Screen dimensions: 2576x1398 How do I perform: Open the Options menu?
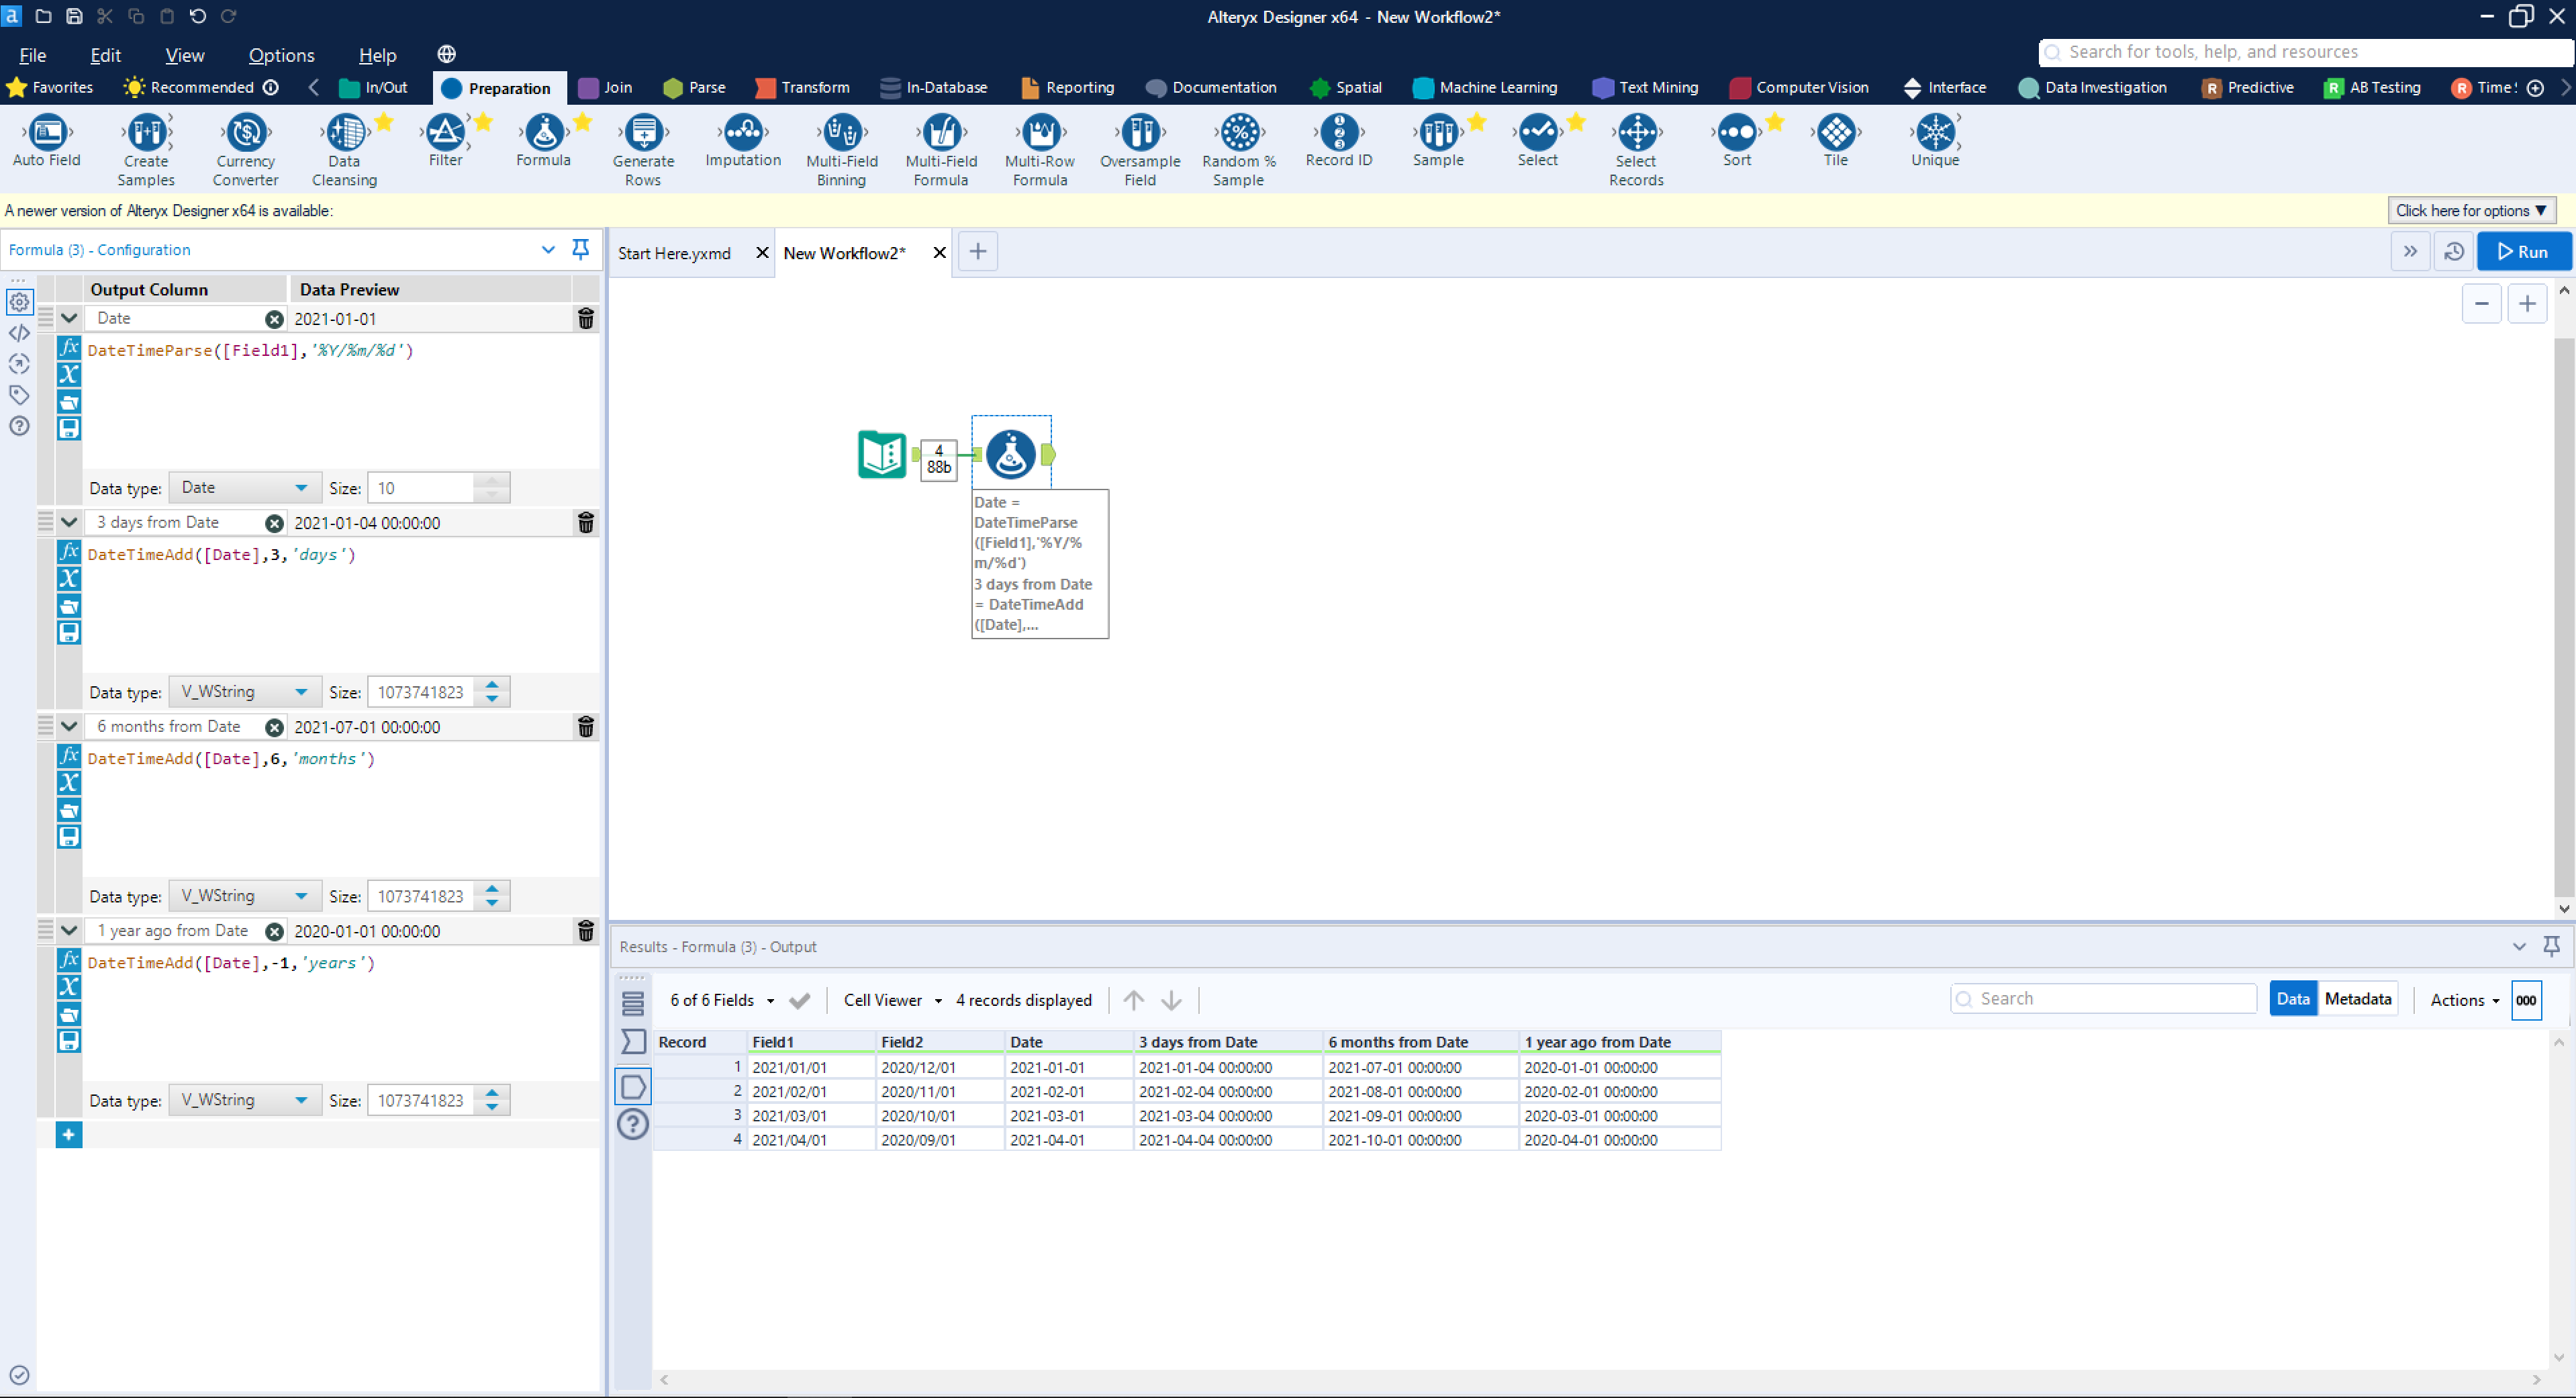[280, 55]
